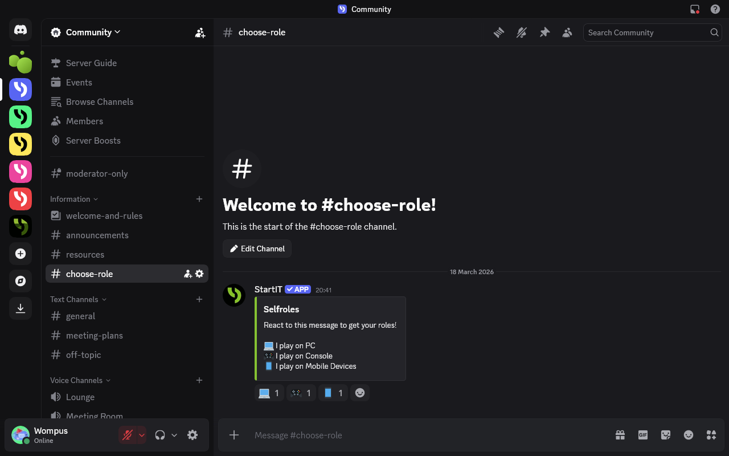Show the member list icon
The height and width of the screenshot is (456, 729).
point(567,32)
